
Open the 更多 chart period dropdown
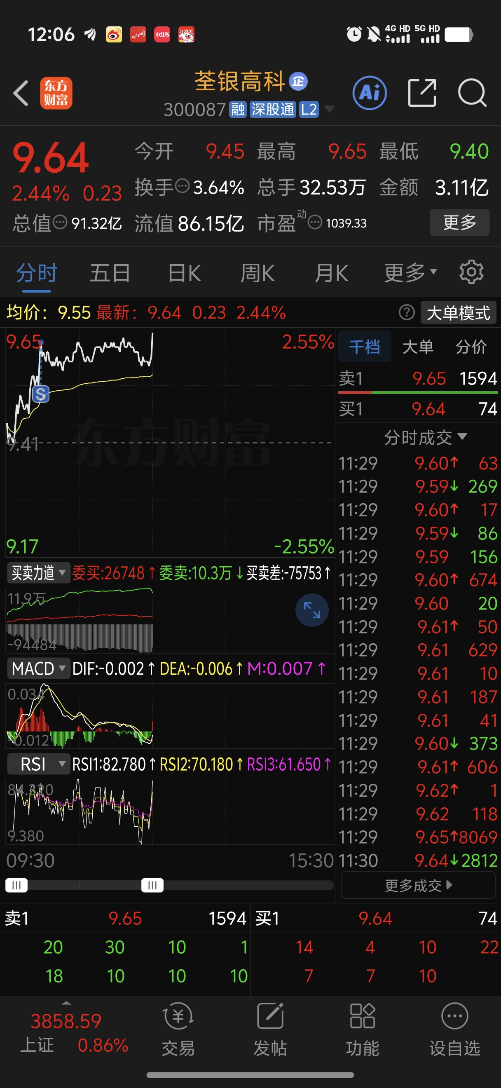[x=410, y=272]
